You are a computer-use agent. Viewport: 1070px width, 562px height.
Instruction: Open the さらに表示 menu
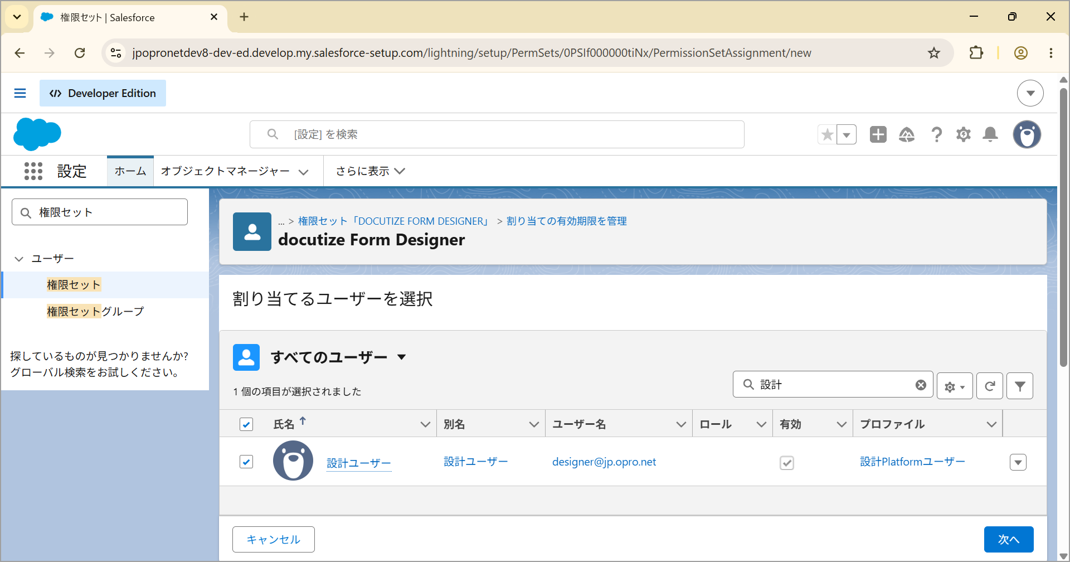point(371,171)
